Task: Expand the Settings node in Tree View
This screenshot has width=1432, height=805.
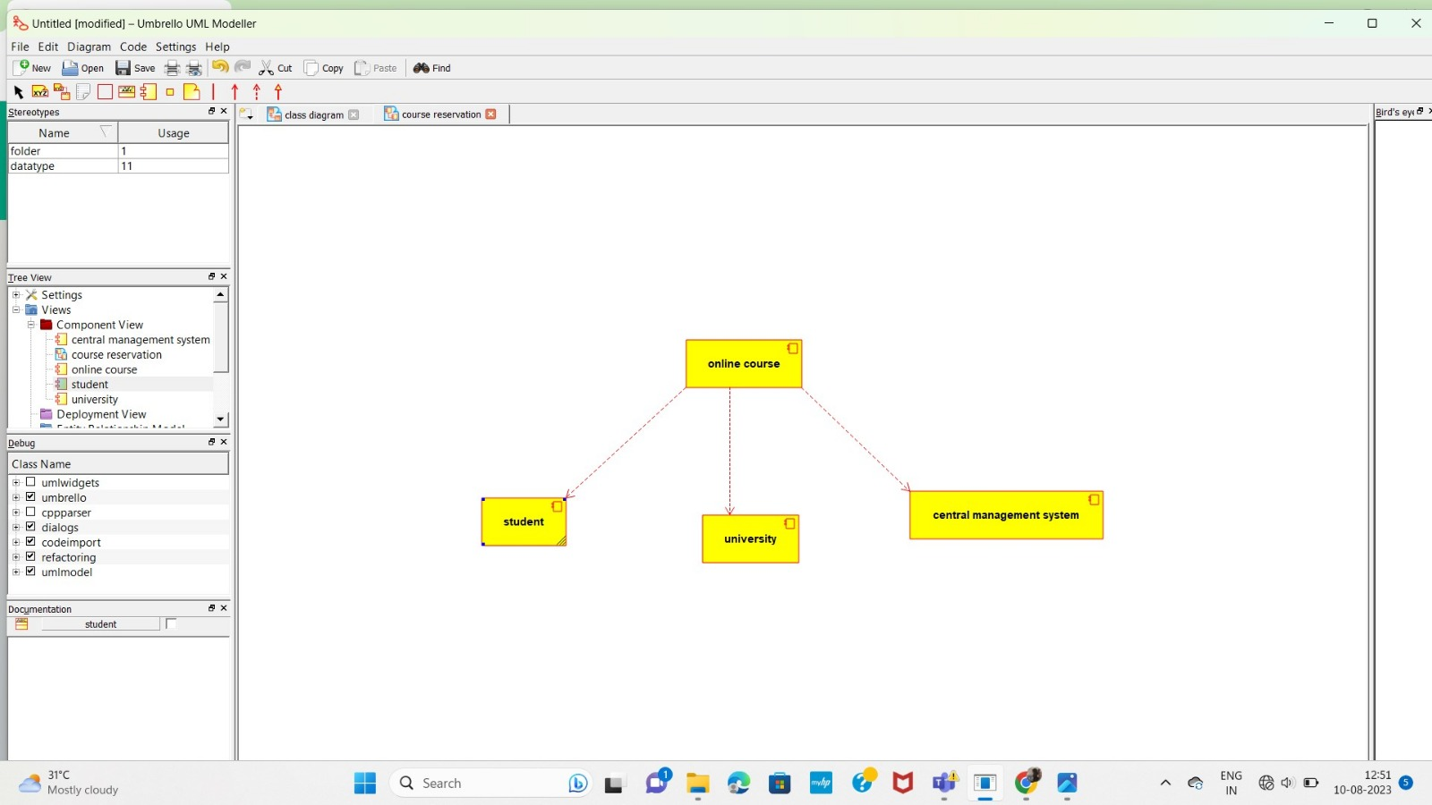Action: [x=16, y=295]
